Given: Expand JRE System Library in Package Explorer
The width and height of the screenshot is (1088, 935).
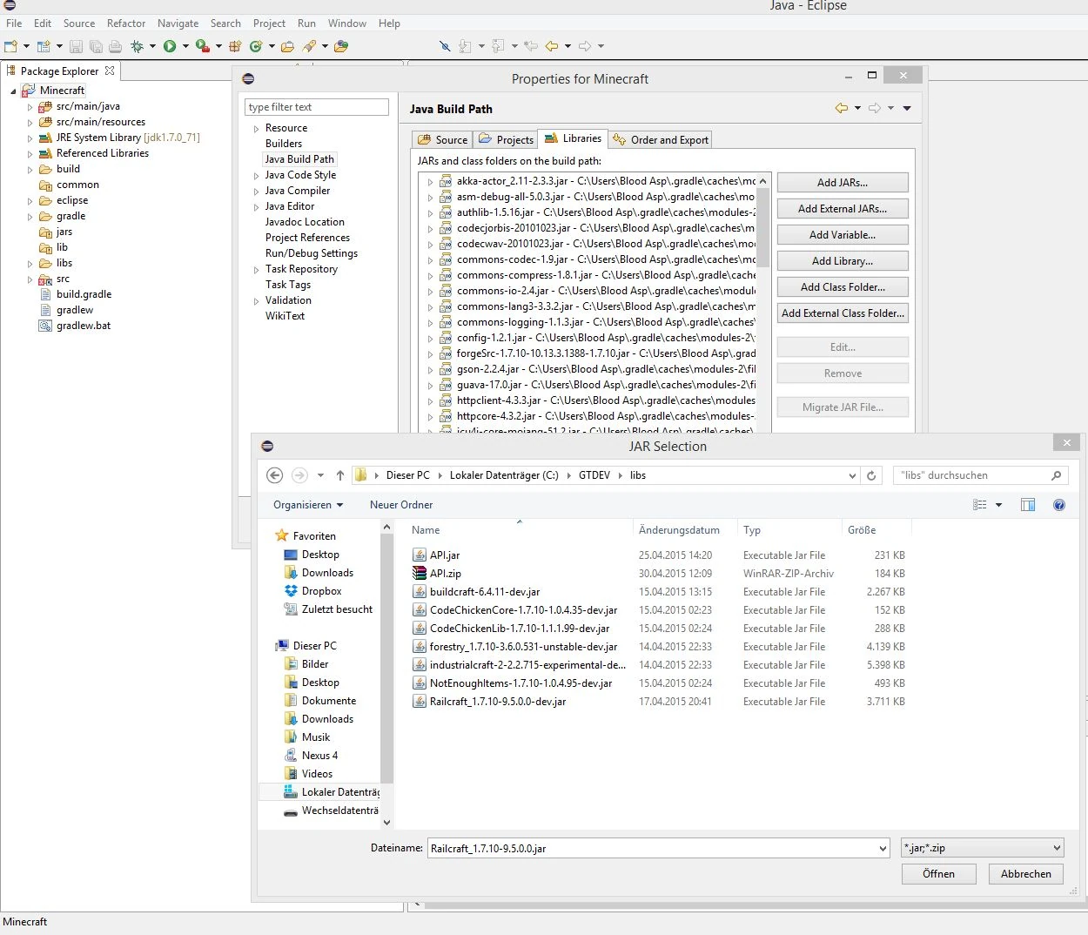Looking at the screenshot, I should 30,138.
